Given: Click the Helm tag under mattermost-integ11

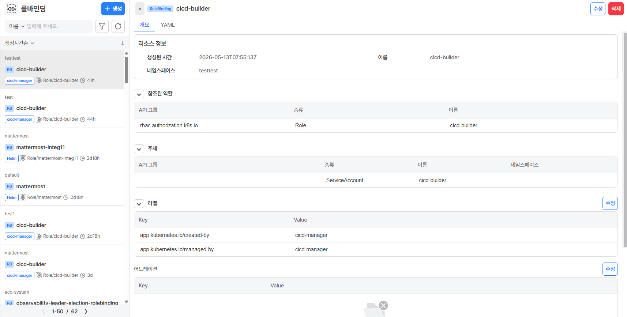Looking at the screenshot, I should pos(12,158).
